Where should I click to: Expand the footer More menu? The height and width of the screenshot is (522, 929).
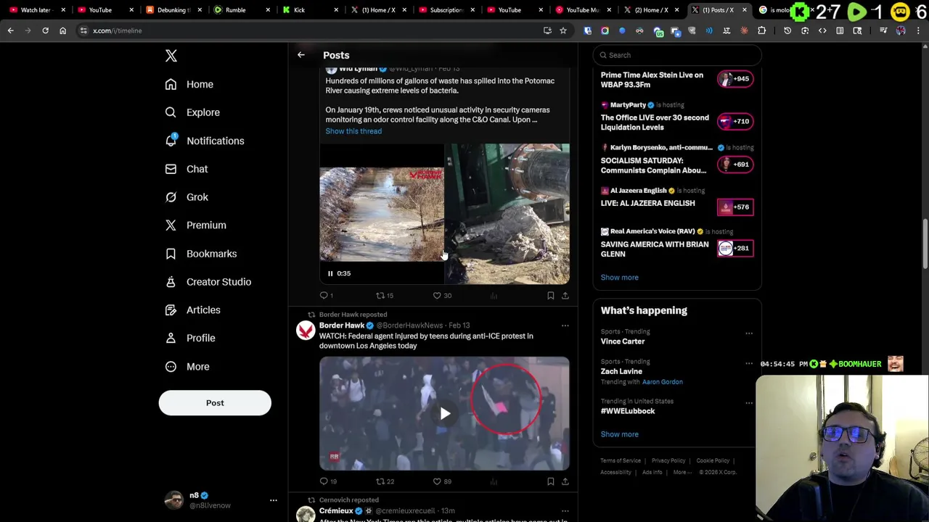682,472
